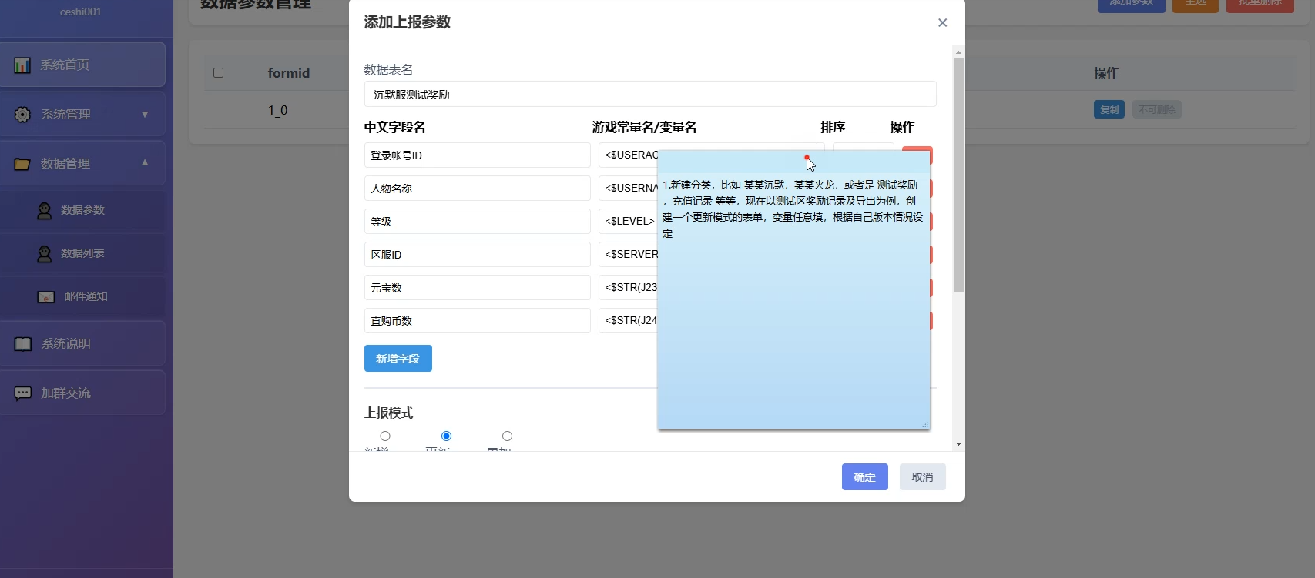This screenshot has height=578, width=1315.
Task: Focus the <$STR(J24 variable input
Action: tap(628, 321)
